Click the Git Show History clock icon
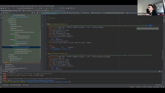Image resolution: width=165 pixels, height=93 pixels. [x=61, y=8]
